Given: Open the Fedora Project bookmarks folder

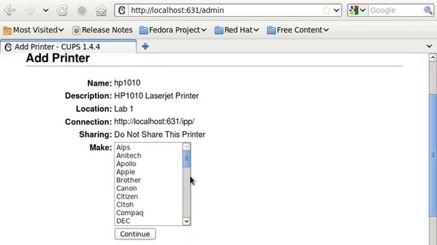Looking at the screenshot, I should [x=173, y=30].
